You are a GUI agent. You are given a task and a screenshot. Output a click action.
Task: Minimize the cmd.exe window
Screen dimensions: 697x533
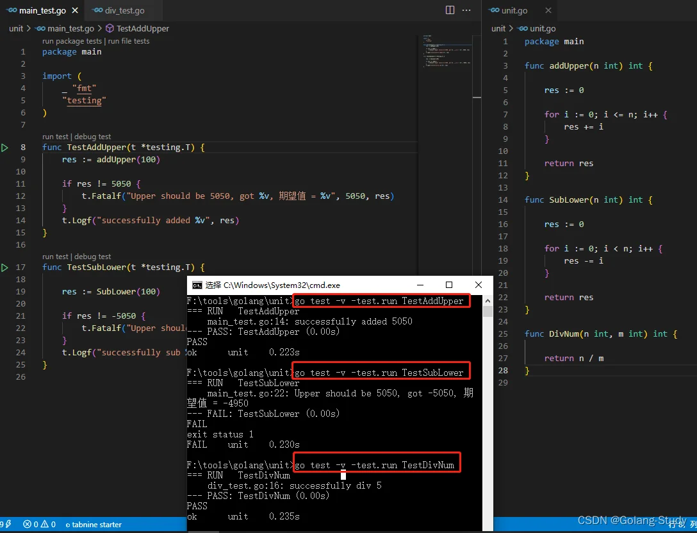(x=420, y=285)
